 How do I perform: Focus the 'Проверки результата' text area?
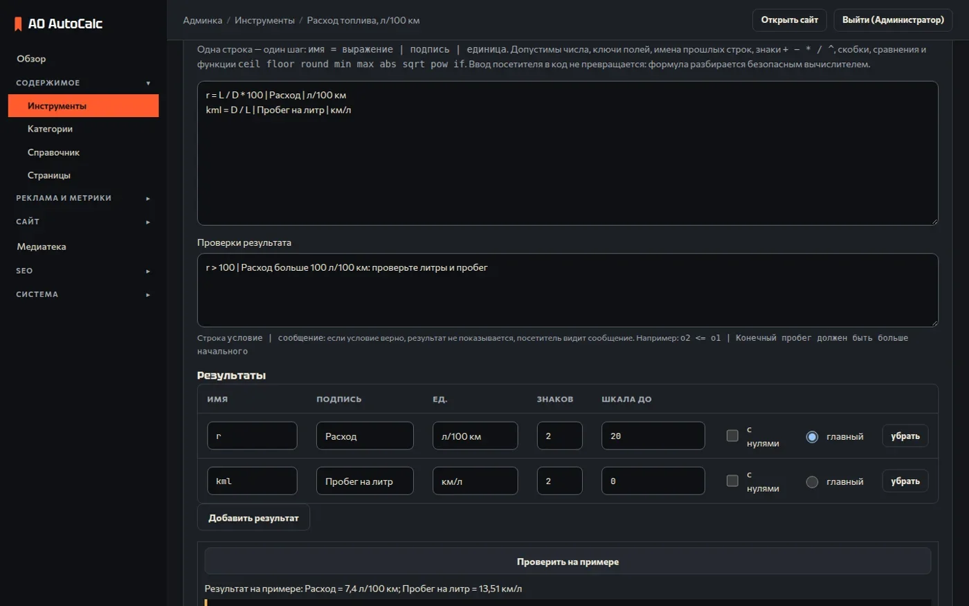[x=568, y=290]
